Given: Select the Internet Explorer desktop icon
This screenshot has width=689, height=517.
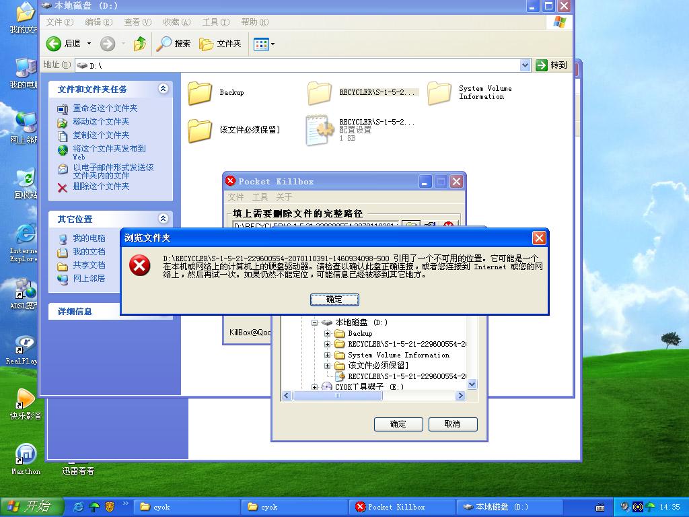Looking at the screenshot, I should coord(25,243).
